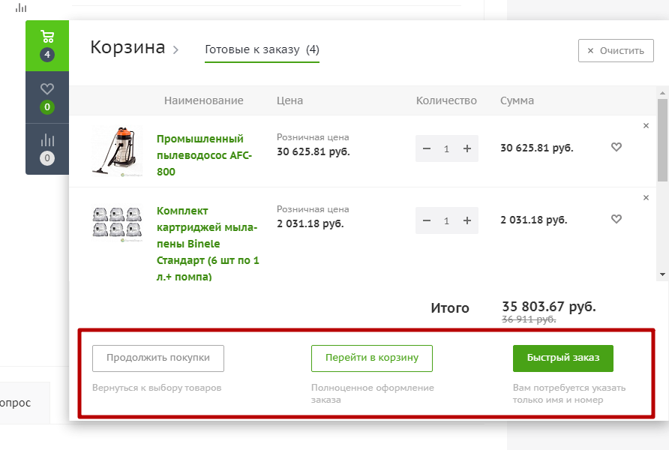The height and width of the screenshot is (450, 669).
Task: Click the Продолжить покупки button
Action: click(x=158, y=358)
